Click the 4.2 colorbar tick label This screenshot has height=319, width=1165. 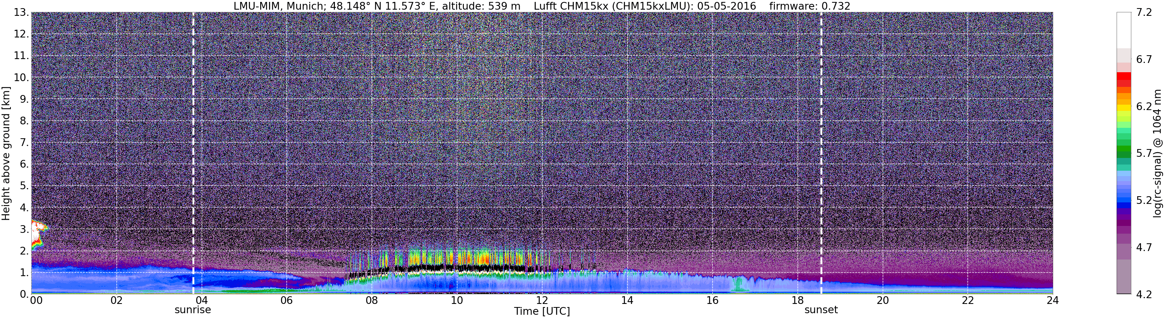click(1144, 294)
